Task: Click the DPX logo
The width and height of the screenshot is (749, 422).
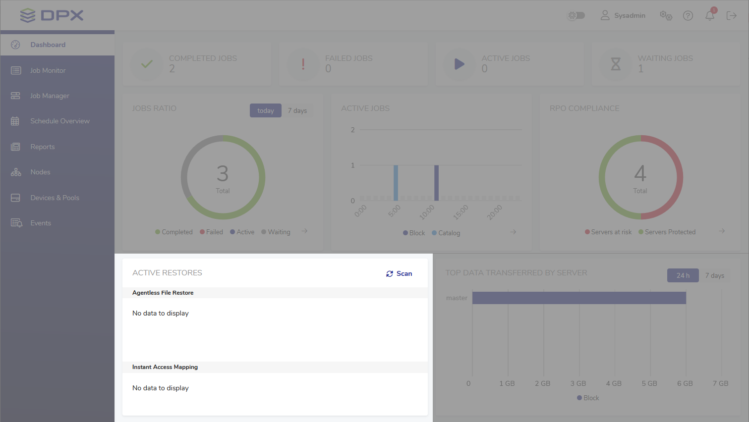Action: pos(52,15)
